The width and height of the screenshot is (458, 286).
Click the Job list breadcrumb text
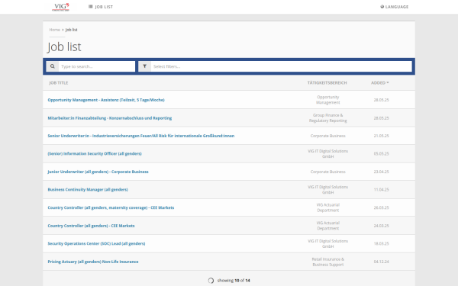71,30
